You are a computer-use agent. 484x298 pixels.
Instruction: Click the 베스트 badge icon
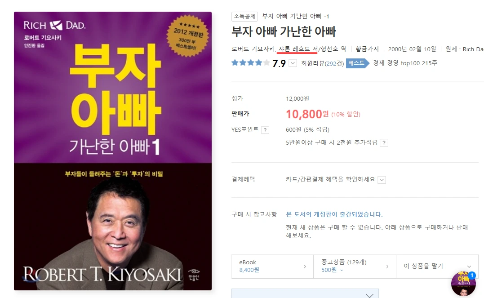tap(357, 63)
